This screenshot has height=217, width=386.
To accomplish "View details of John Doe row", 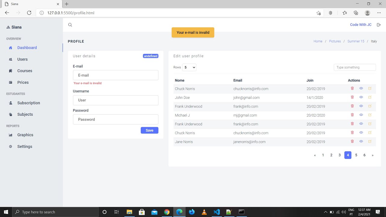I will (x=361, y=97).
